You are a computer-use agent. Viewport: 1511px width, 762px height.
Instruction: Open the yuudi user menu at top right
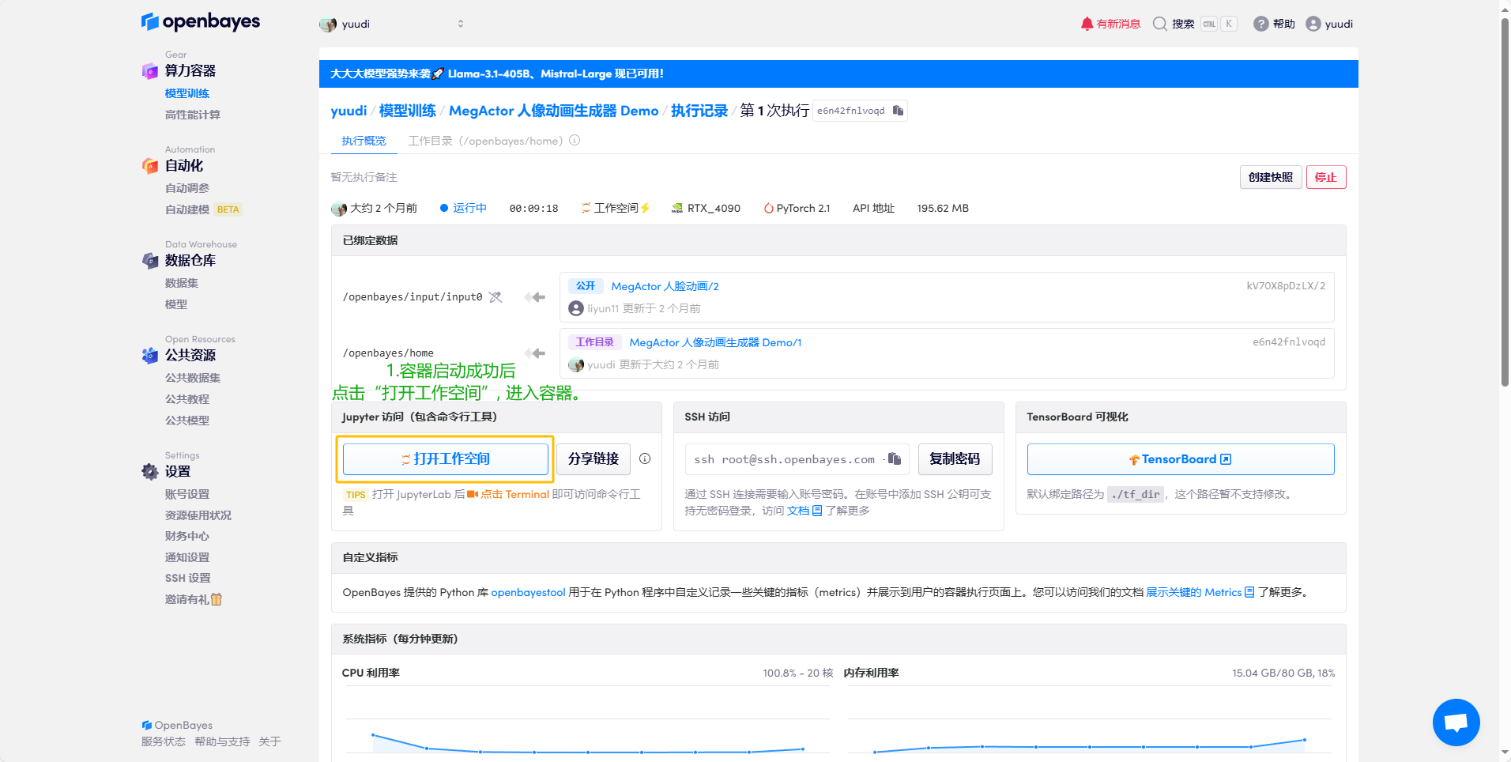pyautogui.click(x=1329, y=24)
